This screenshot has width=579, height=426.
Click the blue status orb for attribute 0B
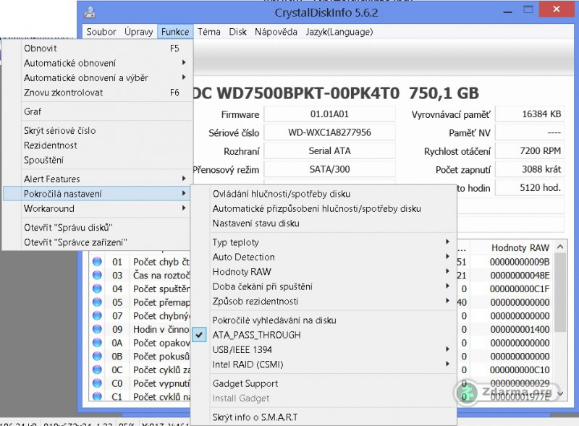(x=97, y=357)
